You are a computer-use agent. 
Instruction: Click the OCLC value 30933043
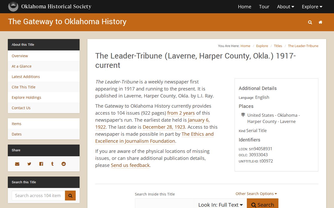(258, 155)
